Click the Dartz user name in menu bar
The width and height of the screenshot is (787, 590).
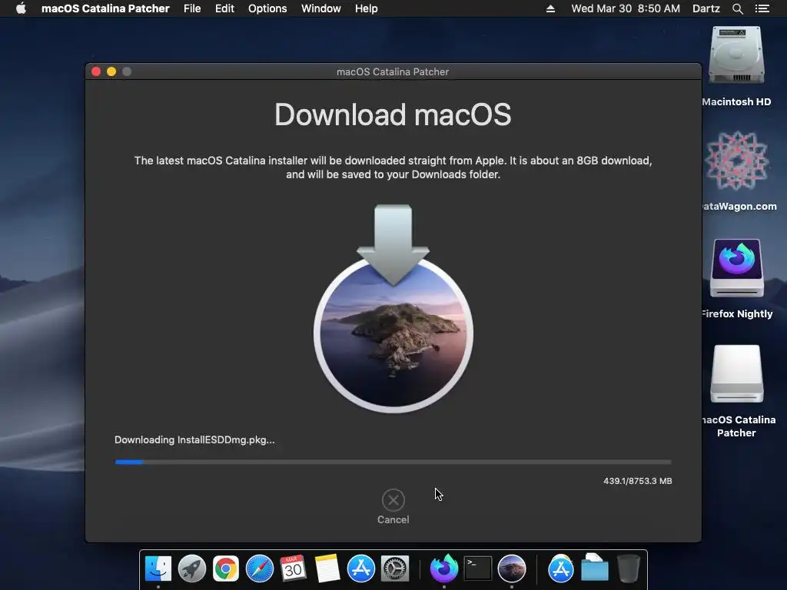(x=706, y=8)
